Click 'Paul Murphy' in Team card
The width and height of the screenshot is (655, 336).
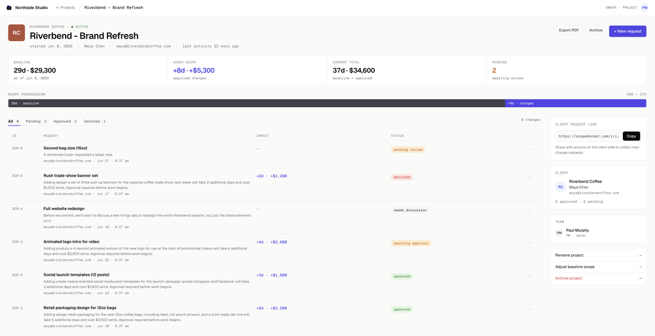point(577,230)
